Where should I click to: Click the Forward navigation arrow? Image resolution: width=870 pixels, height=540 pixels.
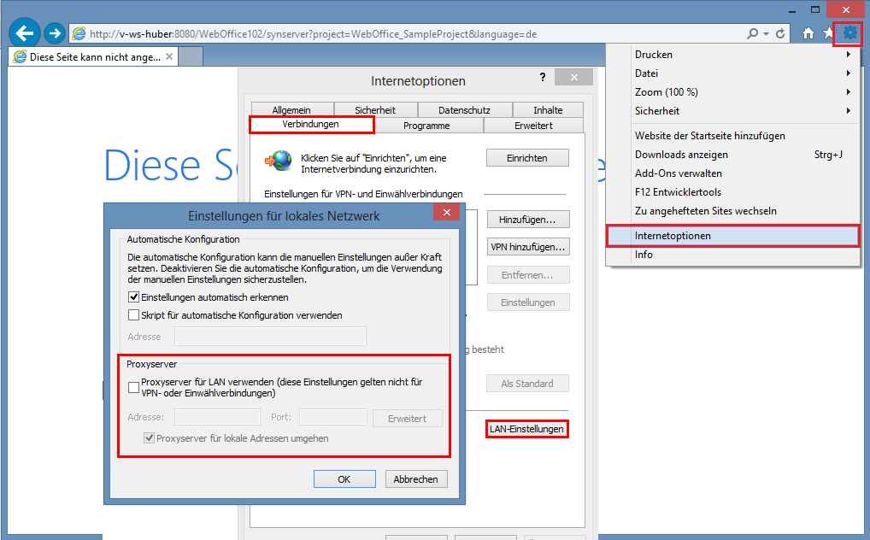53,32
